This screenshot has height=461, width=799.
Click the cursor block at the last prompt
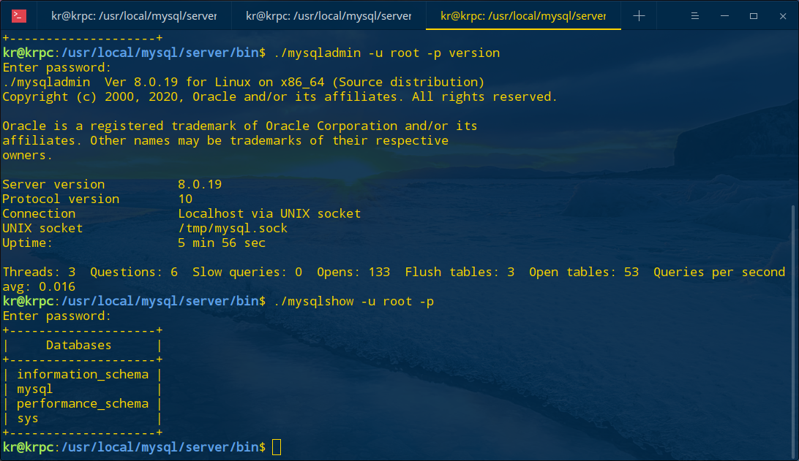pos(277,447)
